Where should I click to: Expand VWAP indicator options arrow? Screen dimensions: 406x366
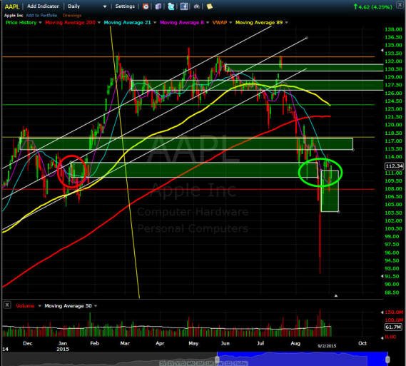230,23
